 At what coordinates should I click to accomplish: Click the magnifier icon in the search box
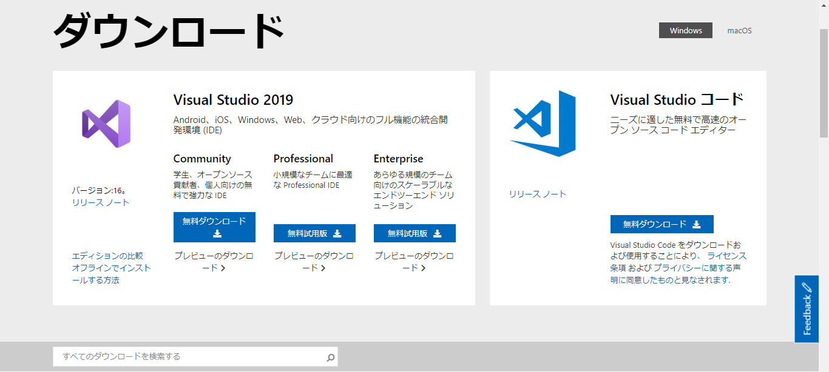click(330, 357)
